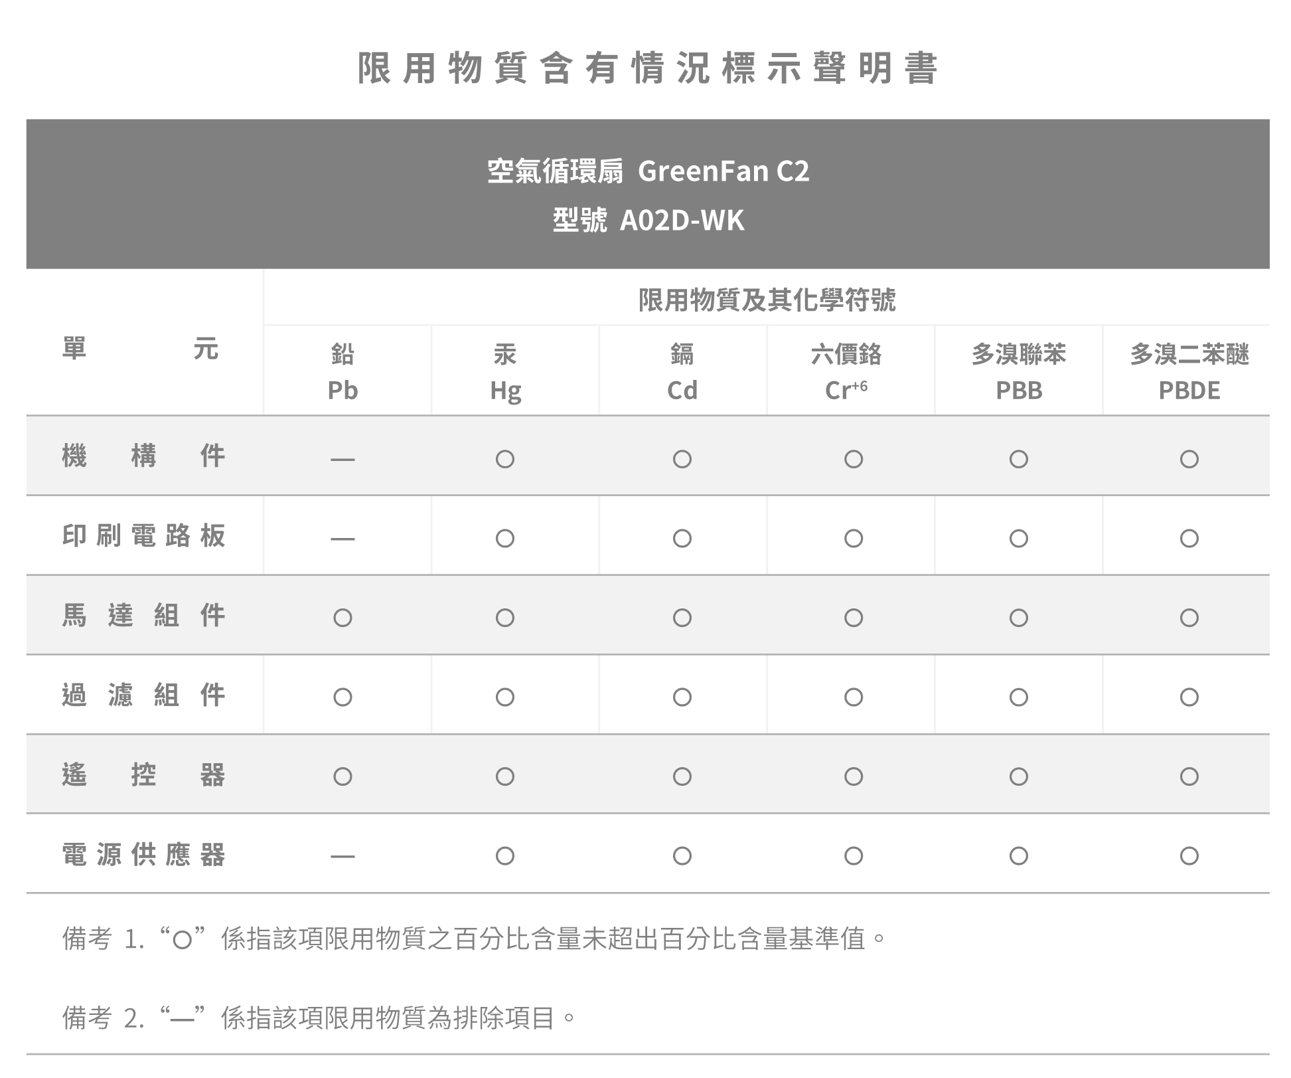Click the circle in 電源供應器 PBB cell

1018,855
